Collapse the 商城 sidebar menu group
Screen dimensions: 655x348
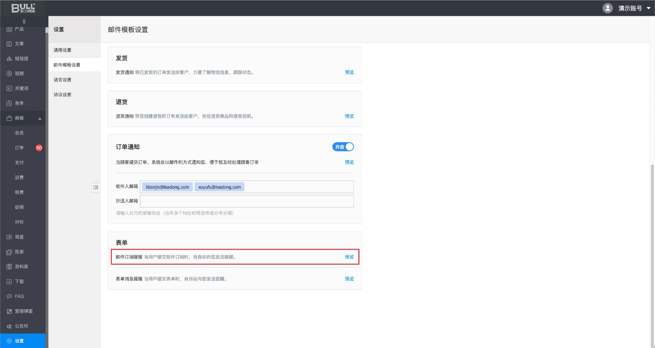40,118
